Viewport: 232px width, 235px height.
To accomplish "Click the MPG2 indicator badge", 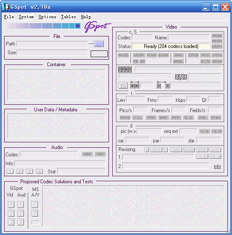I will (x=217, y=36).
